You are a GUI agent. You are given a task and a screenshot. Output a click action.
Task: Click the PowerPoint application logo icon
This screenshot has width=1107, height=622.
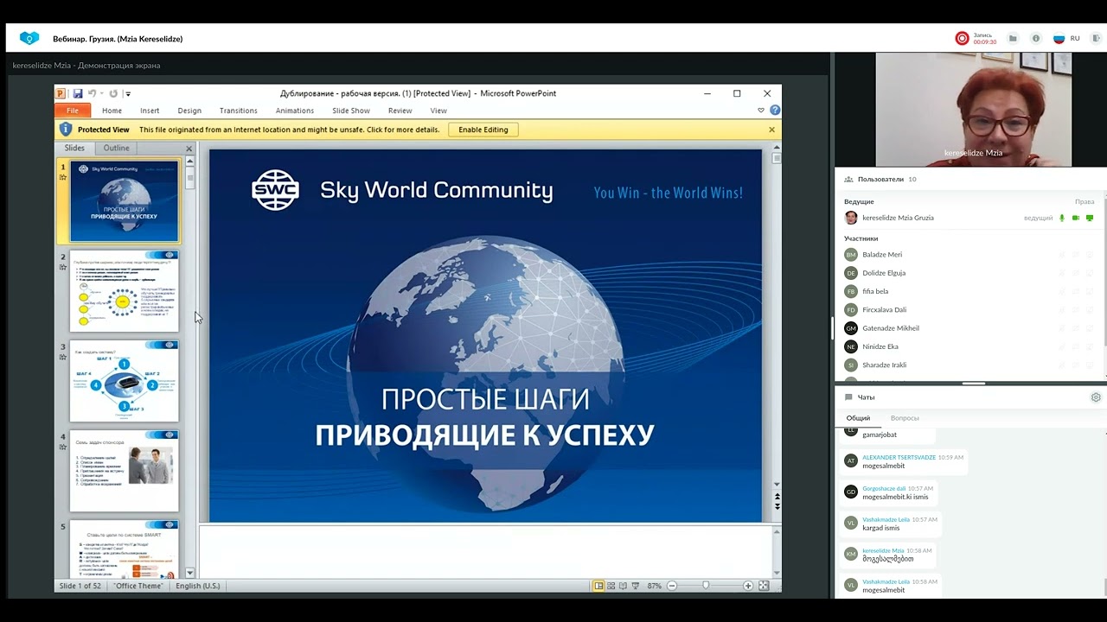click(61, 93)
